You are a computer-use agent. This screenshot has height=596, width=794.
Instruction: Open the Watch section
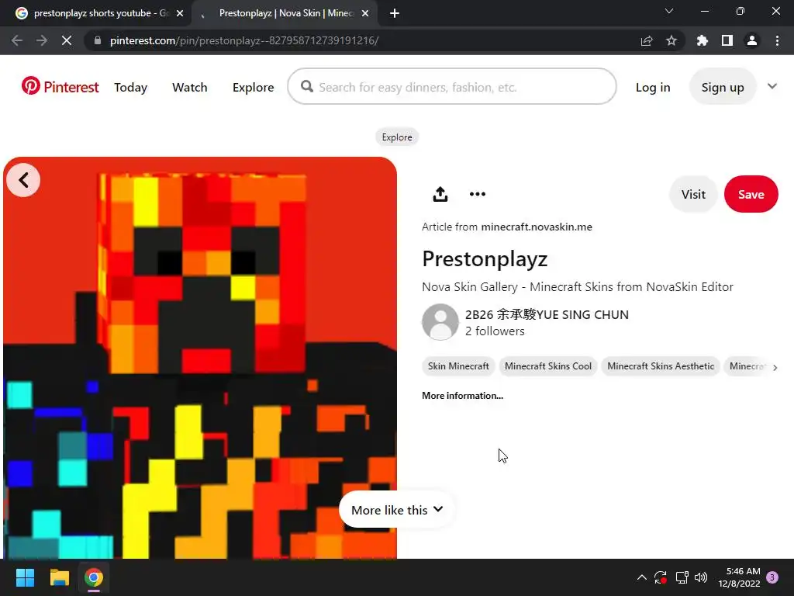[189, 87]
